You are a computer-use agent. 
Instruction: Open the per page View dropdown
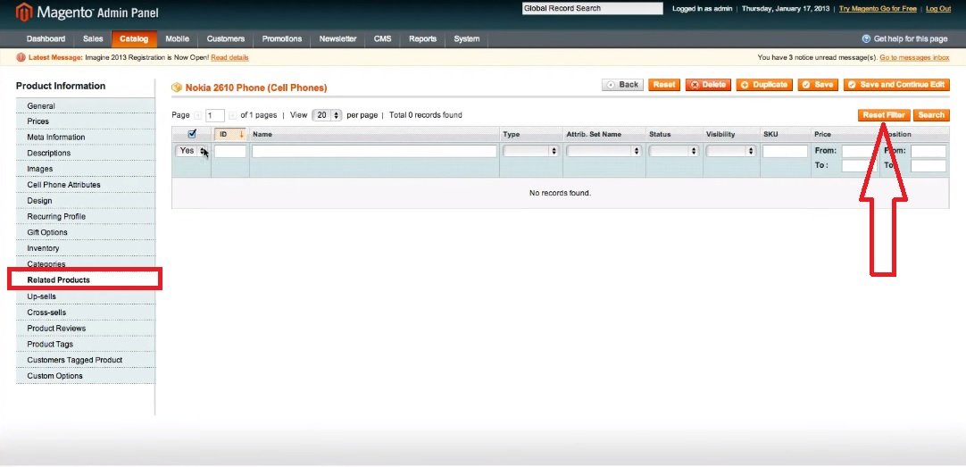(327, 115)
